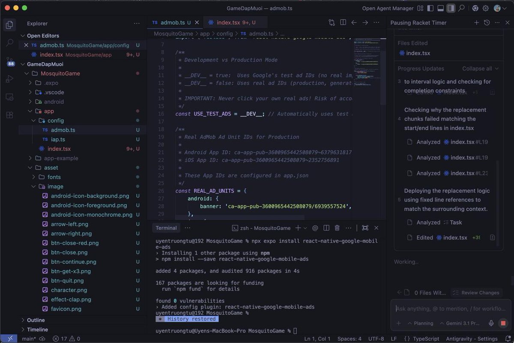Click the Review Changes button

tap(475, 293)
